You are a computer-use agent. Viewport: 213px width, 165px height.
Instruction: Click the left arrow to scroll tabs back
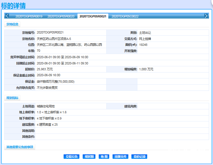click(x=7, y=16)
